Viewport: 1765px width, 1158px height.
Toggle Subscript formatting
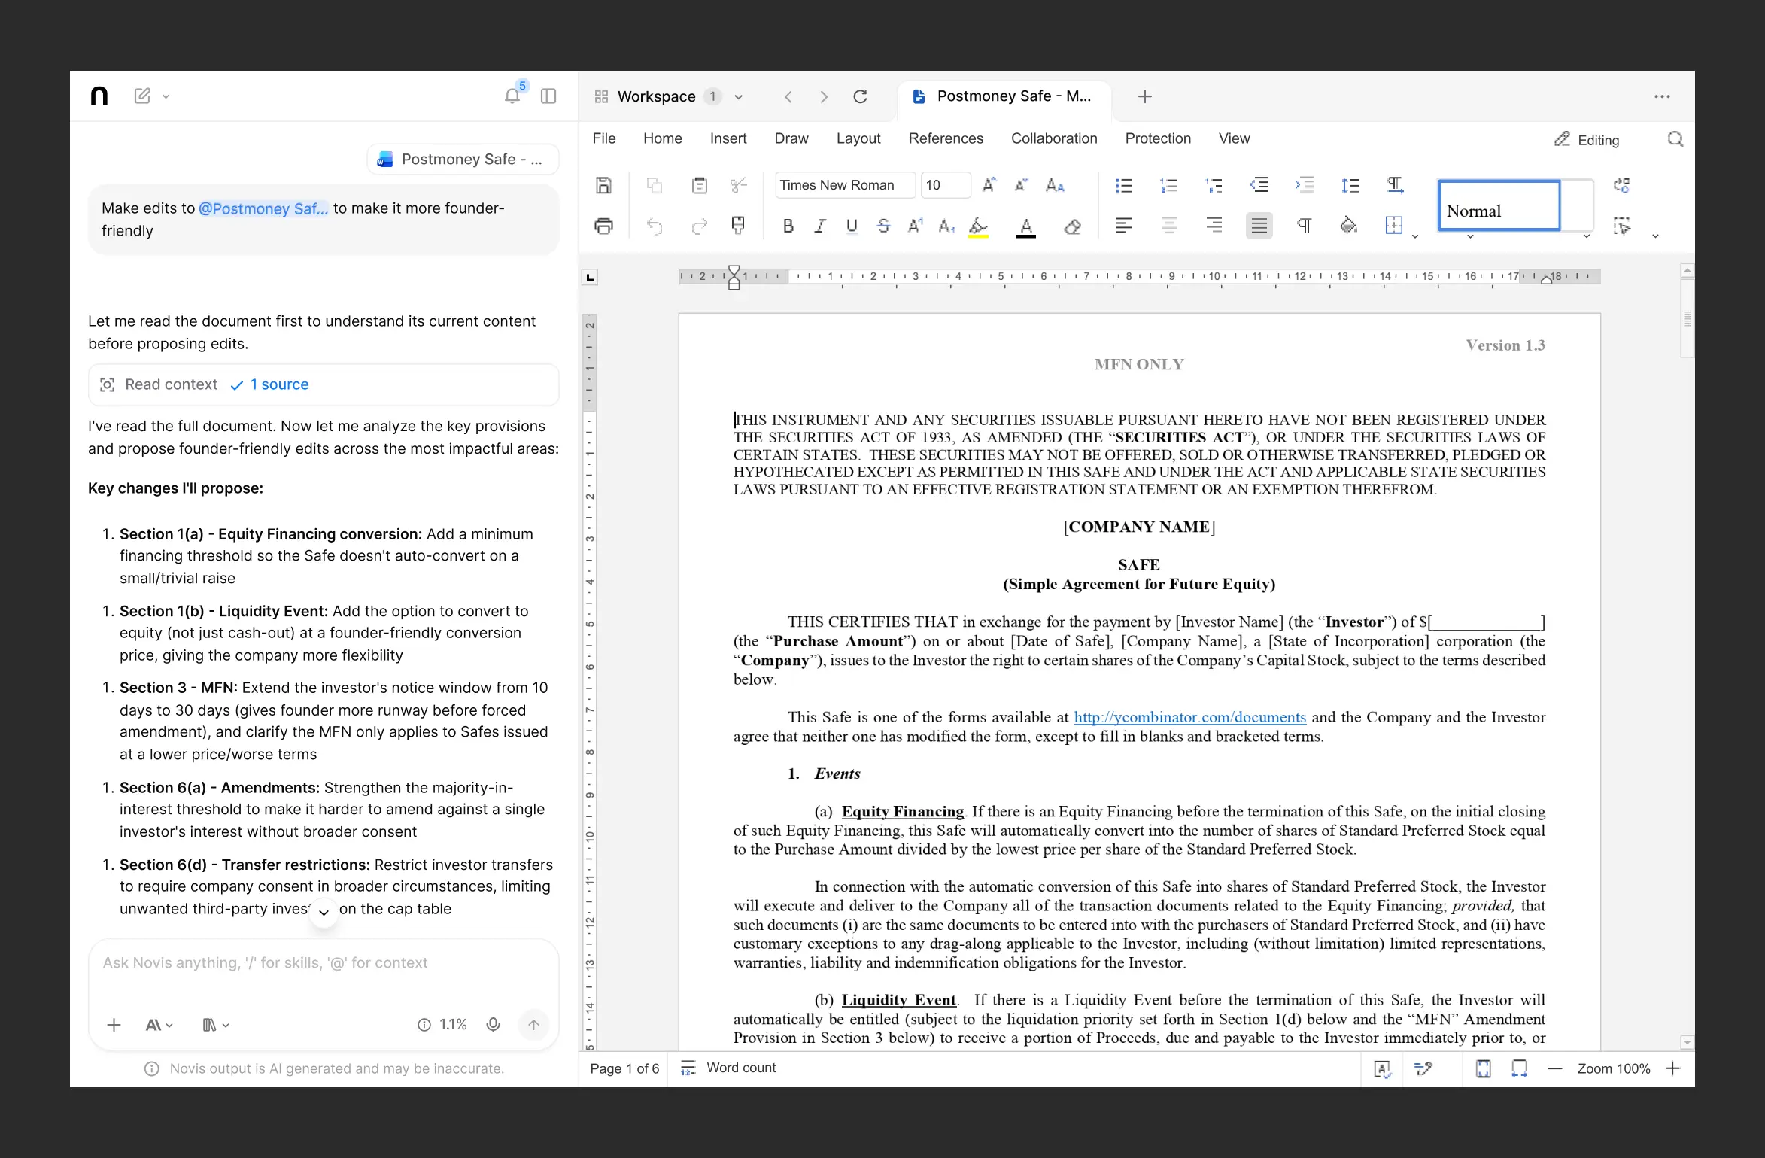pyautogui.click(x=946, y=226)
